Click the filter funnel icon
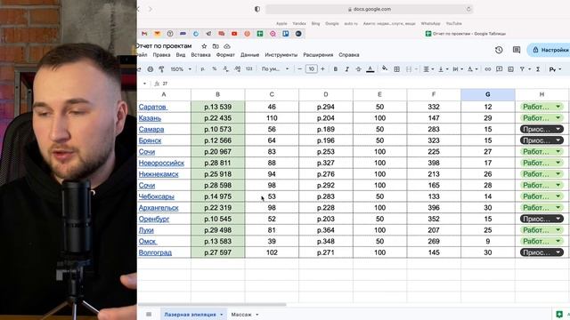Image resolution: width=570 pixels, height=320 pixels. point(523,69)
